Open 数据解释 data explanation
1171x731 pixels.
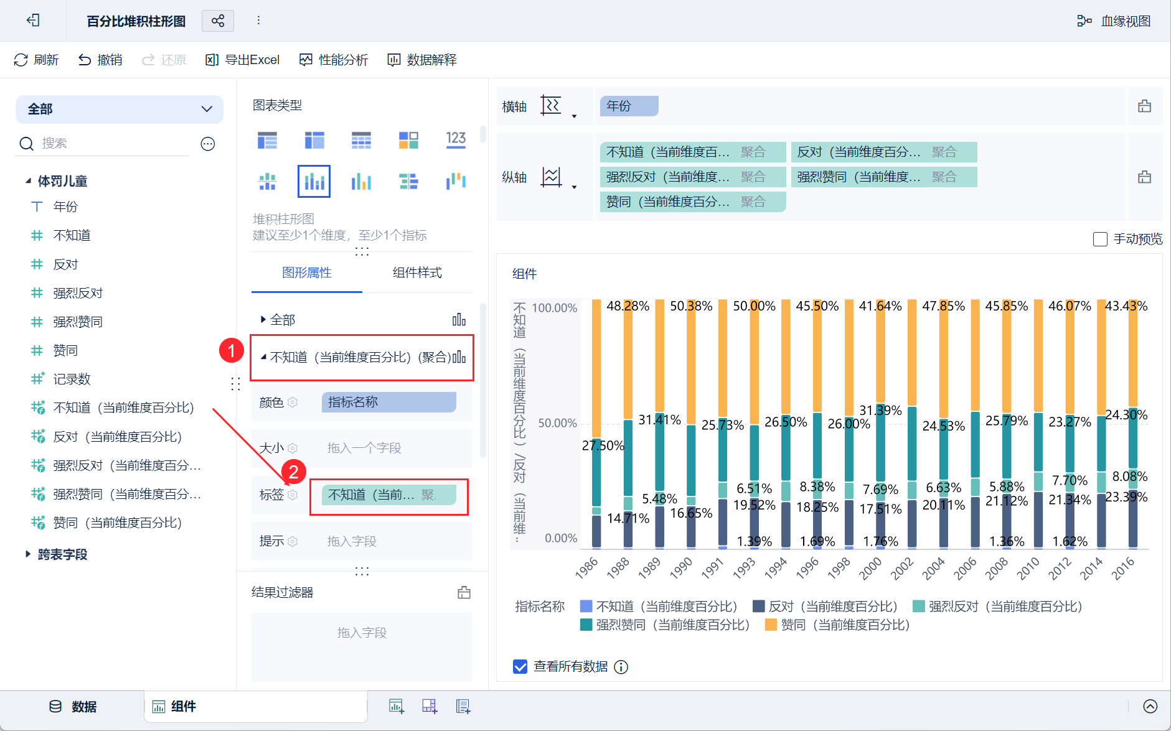click(x=422, y=60)
